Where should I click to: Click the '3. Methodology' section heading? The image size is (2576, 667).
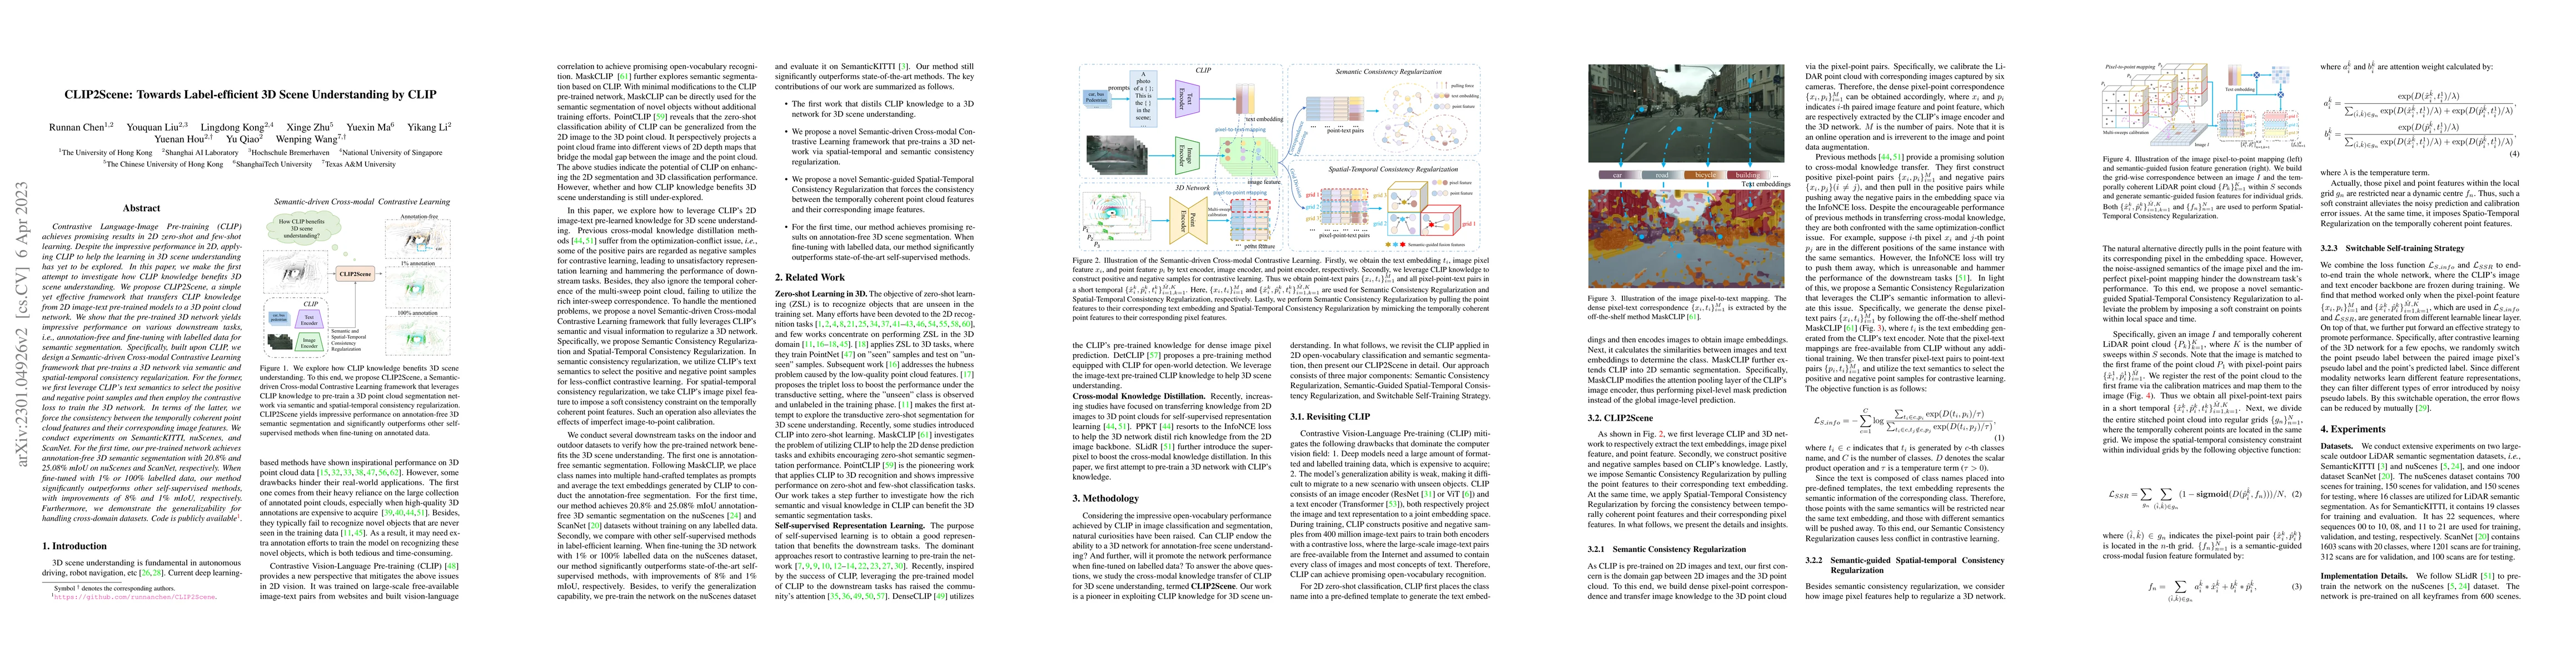(1106, 498)
